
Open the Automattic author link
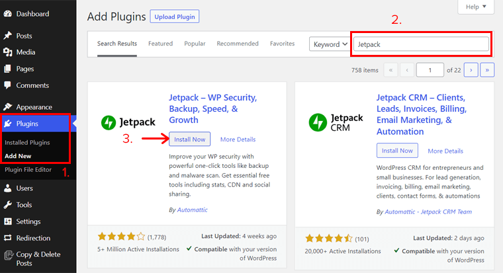[193, 210]
